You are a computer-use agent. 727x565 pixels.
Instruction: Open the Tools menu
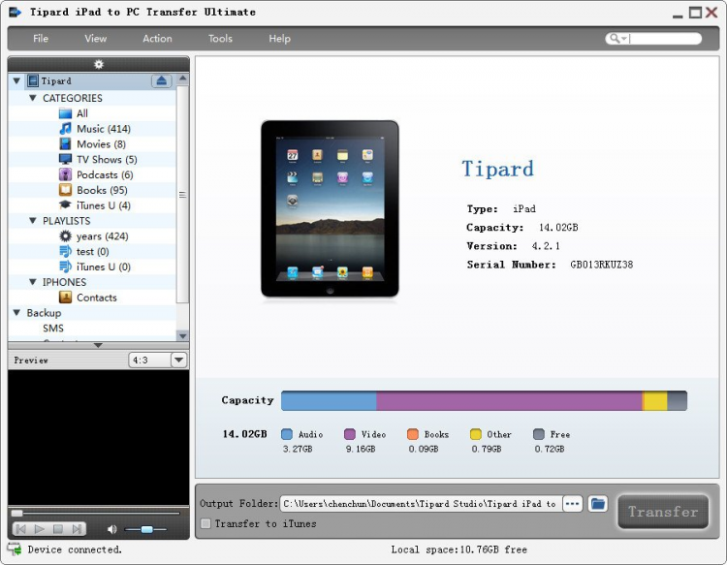click(x=220, y=39)
